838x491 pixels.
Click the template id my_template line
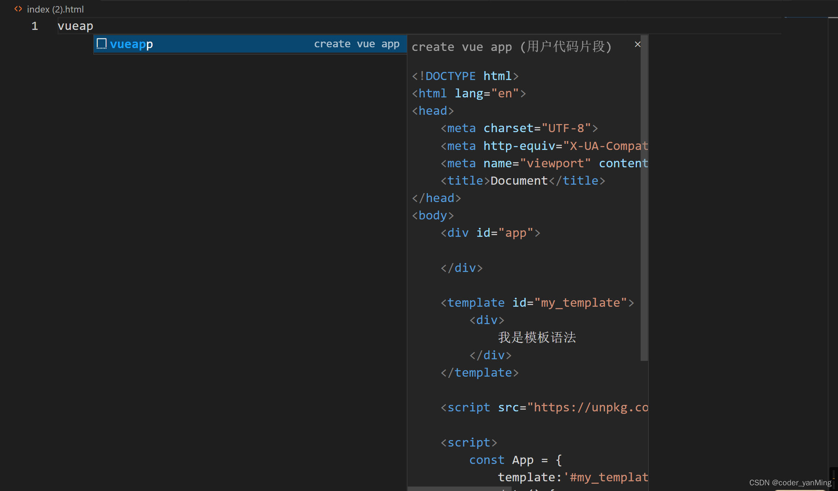(538, 303)
